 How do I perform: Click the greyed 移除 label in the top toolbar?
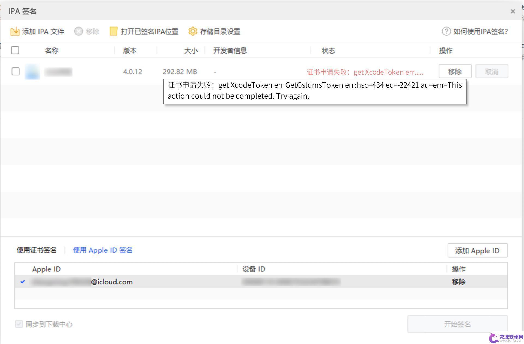click(x=92, y=32)
